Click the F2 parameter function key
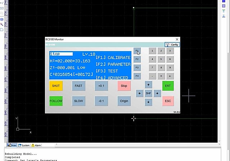Screen dimensions: 230x161 [x=137, y=59]
